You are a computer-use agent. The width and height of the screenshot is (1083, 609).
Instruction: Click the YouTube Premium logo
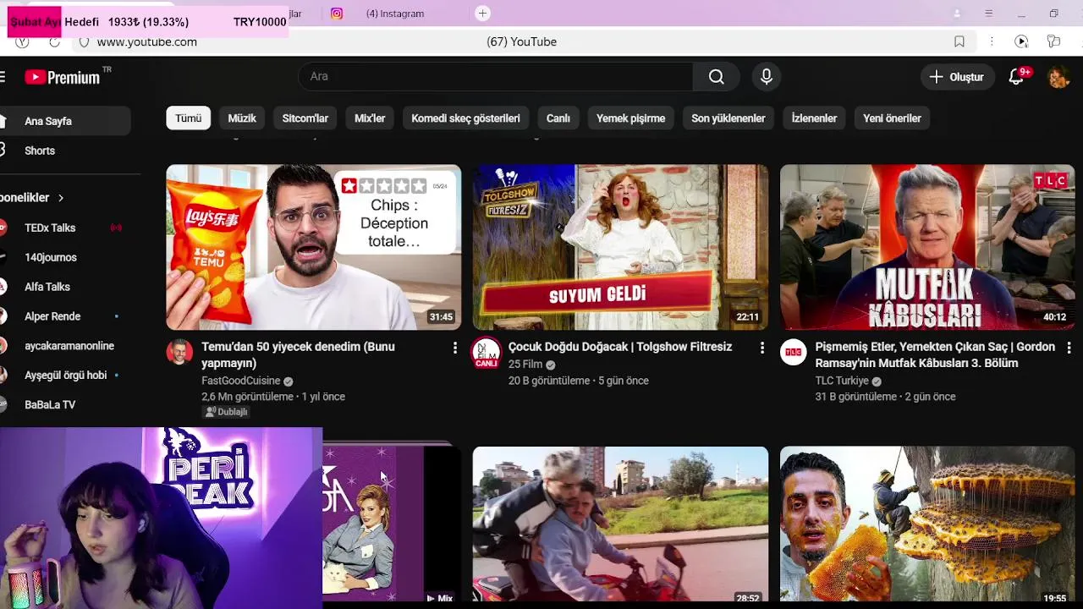[x=63, y=77]
